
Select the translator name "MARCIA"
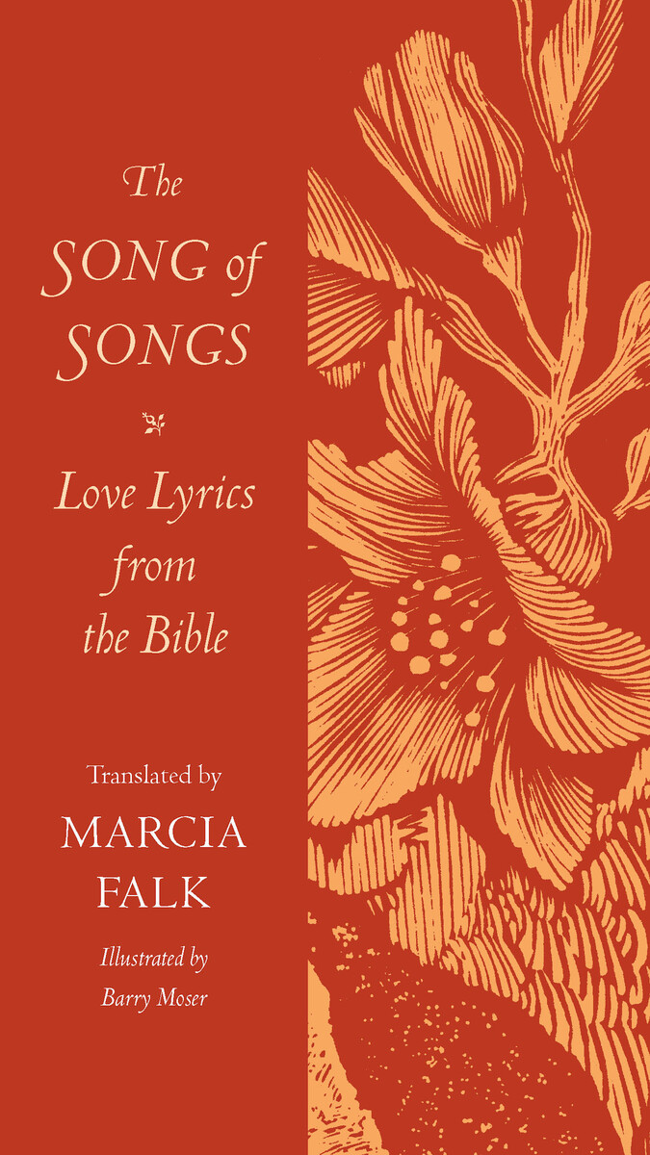click(x=154, y=833)
